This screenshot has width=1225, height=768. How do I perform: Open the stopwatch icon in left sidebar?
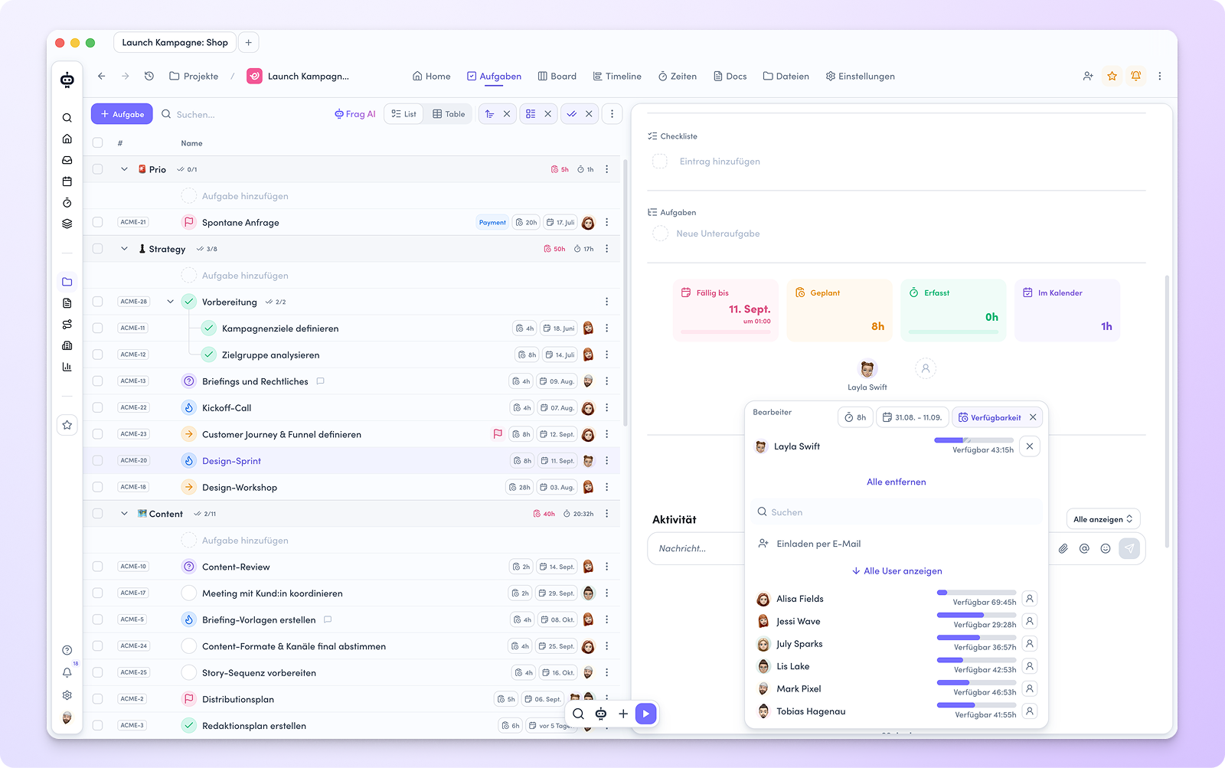[x=67, y=203]
